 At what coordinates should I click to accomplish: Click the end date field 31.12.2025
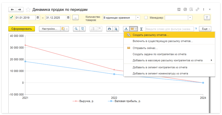click(x=56, y=18)
